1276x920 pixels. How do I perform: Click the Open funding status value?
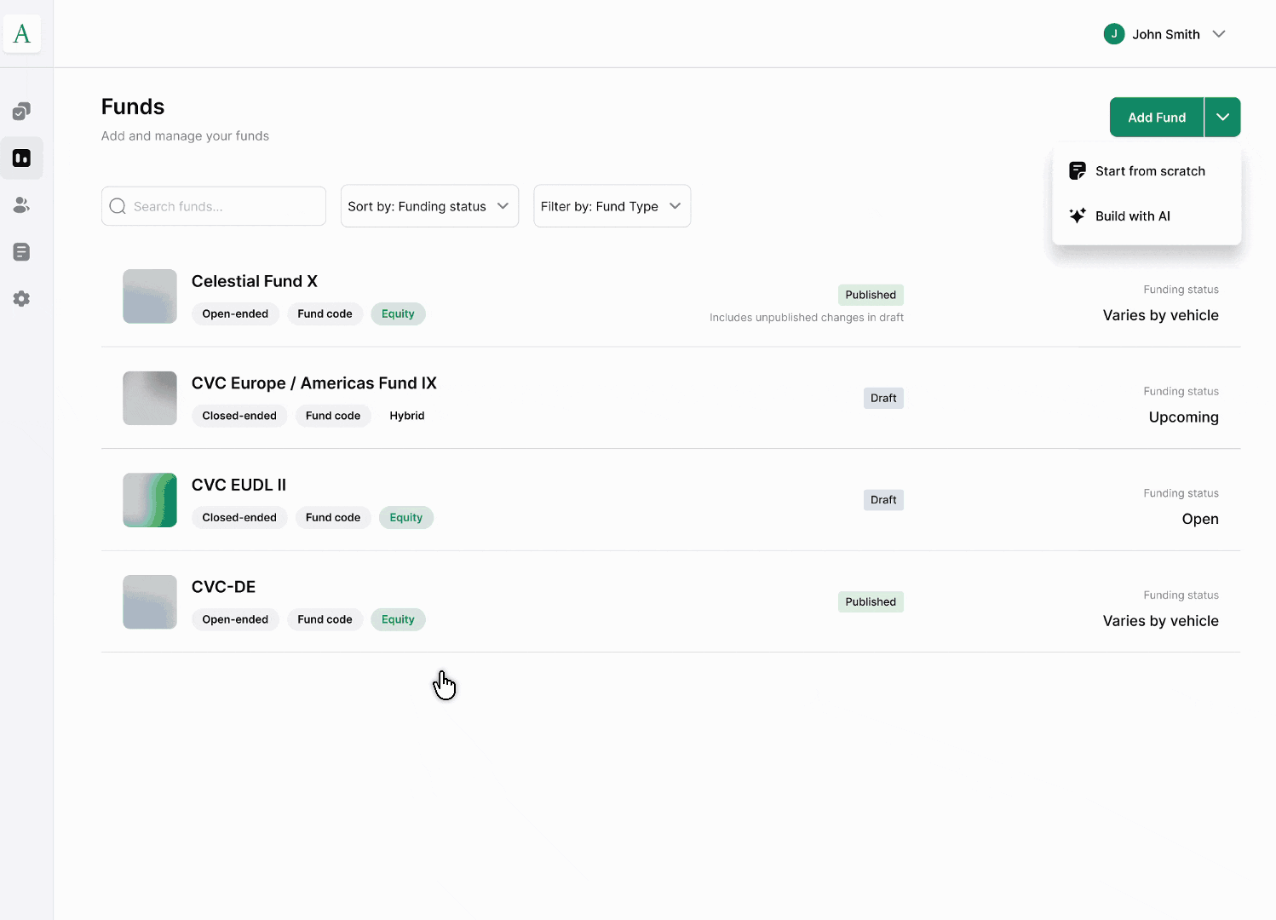coord(1200,520)
